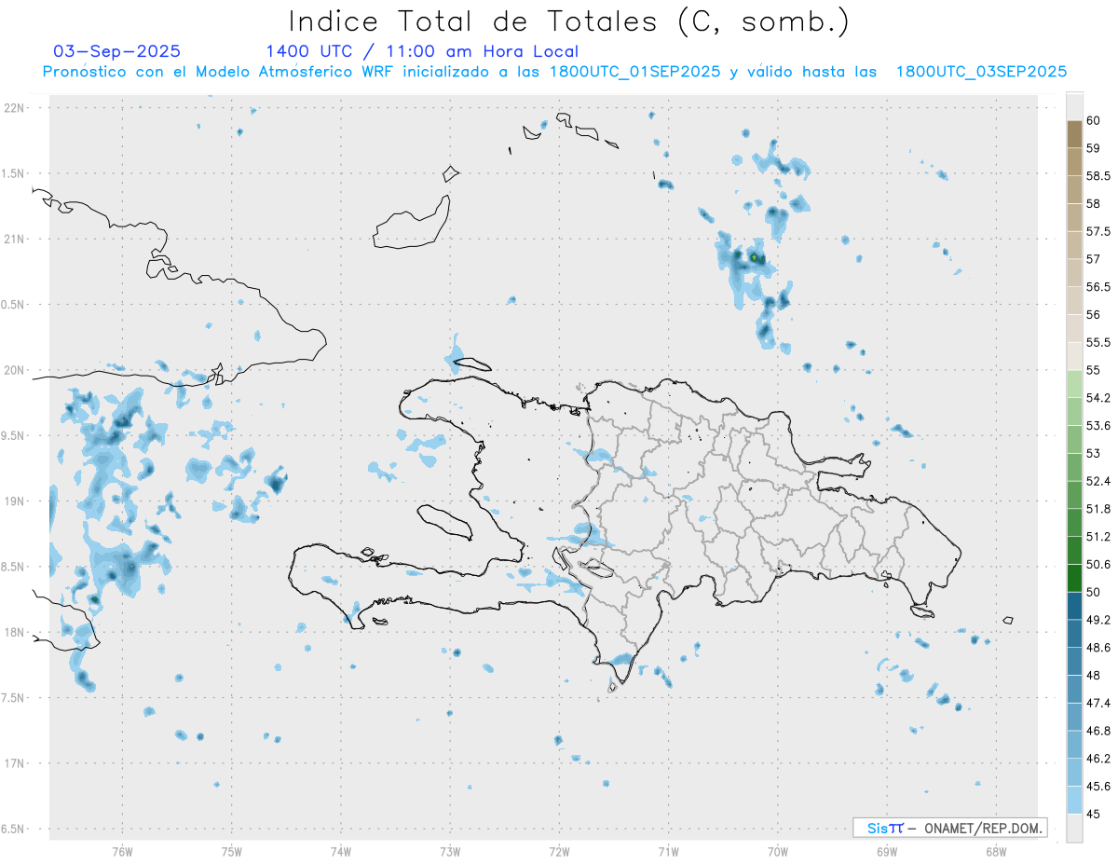Click the "52.4" legend value
The height and width of the screenshot is (864, 1118).
click(x=1098, y=481)
